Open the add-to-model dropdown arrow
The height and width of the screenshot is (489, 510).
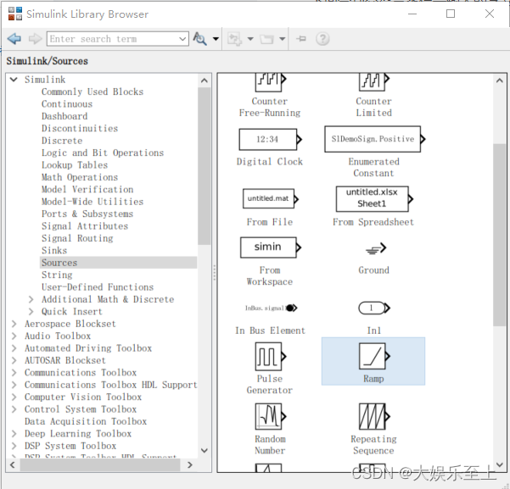250,39
